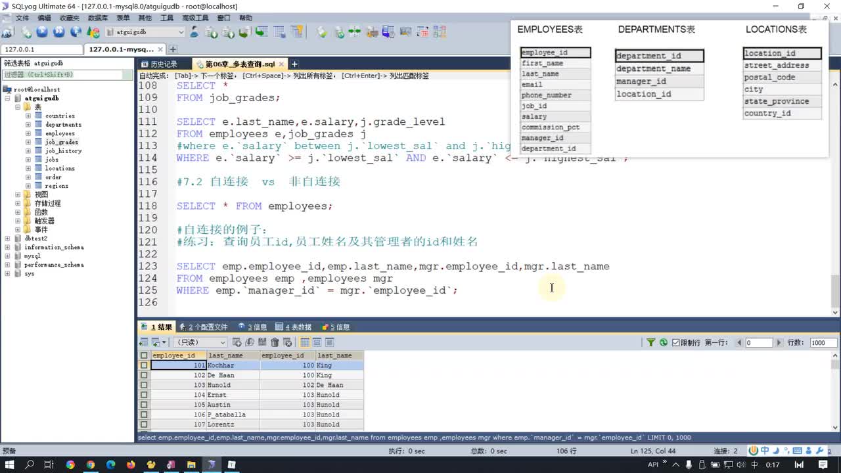This screenshot has height=473, width=841.
Task: Click the trash icon in result toolbar
Action: [275, 342]
